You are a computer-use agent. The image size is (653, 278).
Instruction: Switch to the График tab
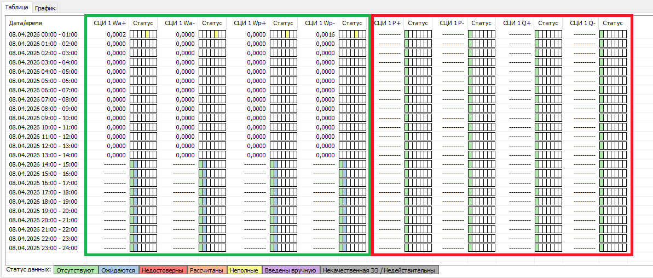coord(46,8)
